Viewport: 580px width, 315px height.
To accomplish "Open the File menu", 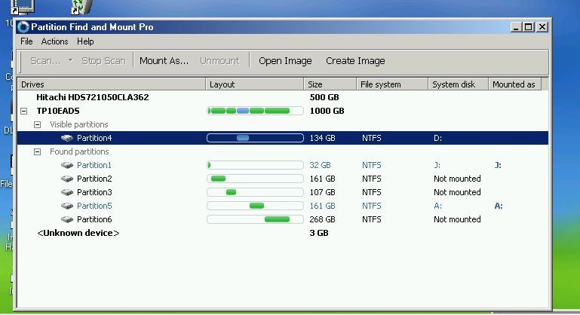I will tap(26, 41).
